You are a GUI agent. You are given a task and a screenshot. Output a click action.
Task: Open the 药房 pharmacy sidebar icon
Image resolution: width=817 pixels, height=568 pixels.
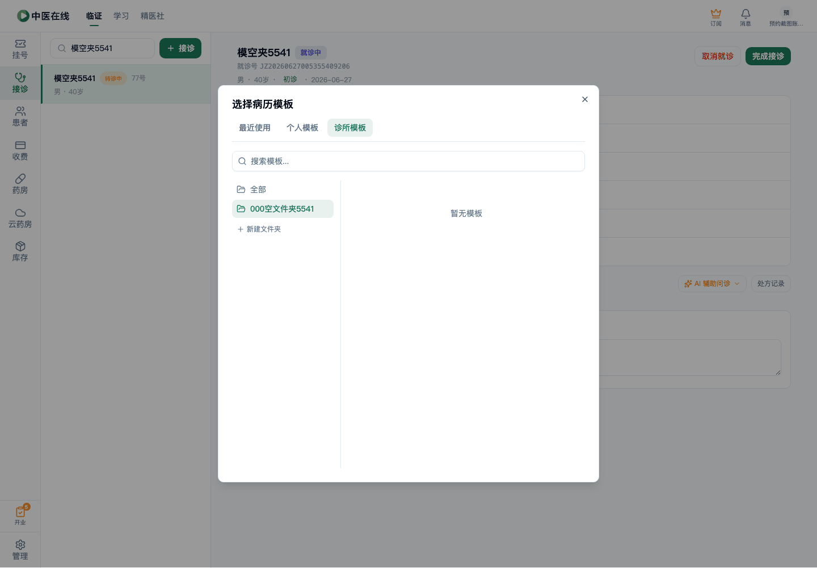pyautogui.click(x=20, y=184)
